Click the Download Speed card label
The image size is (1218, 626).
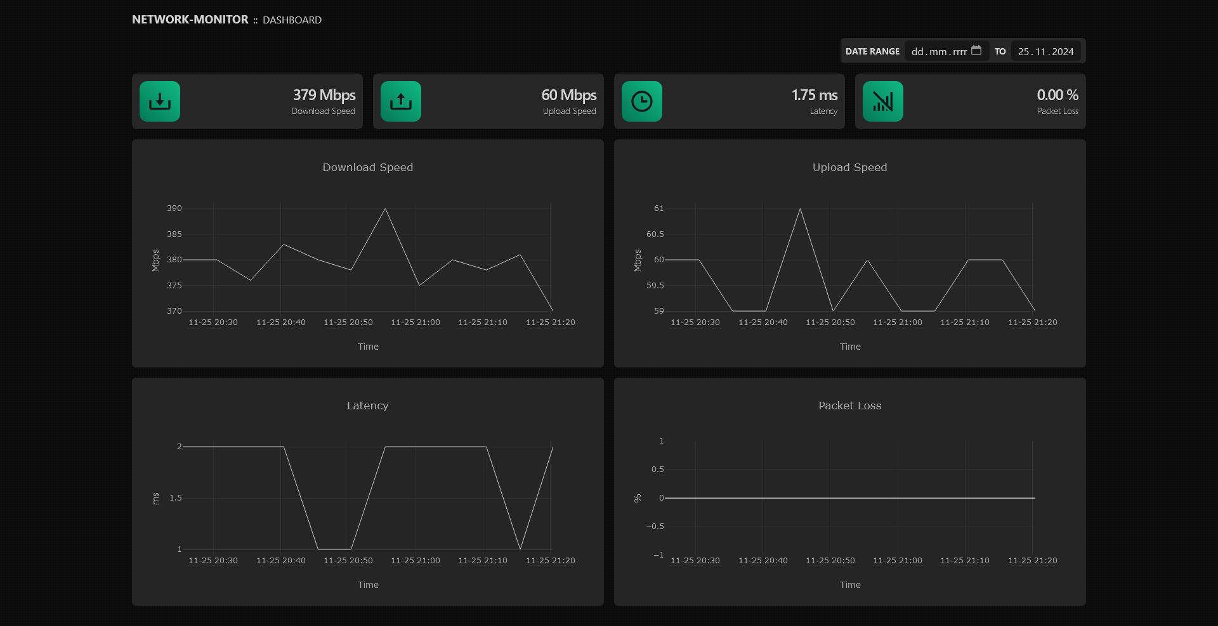coord(324,111)
